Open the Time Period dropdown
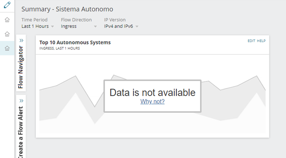This screenshot has width=286, height=158. pyautogui.click(x=38, y=26)
